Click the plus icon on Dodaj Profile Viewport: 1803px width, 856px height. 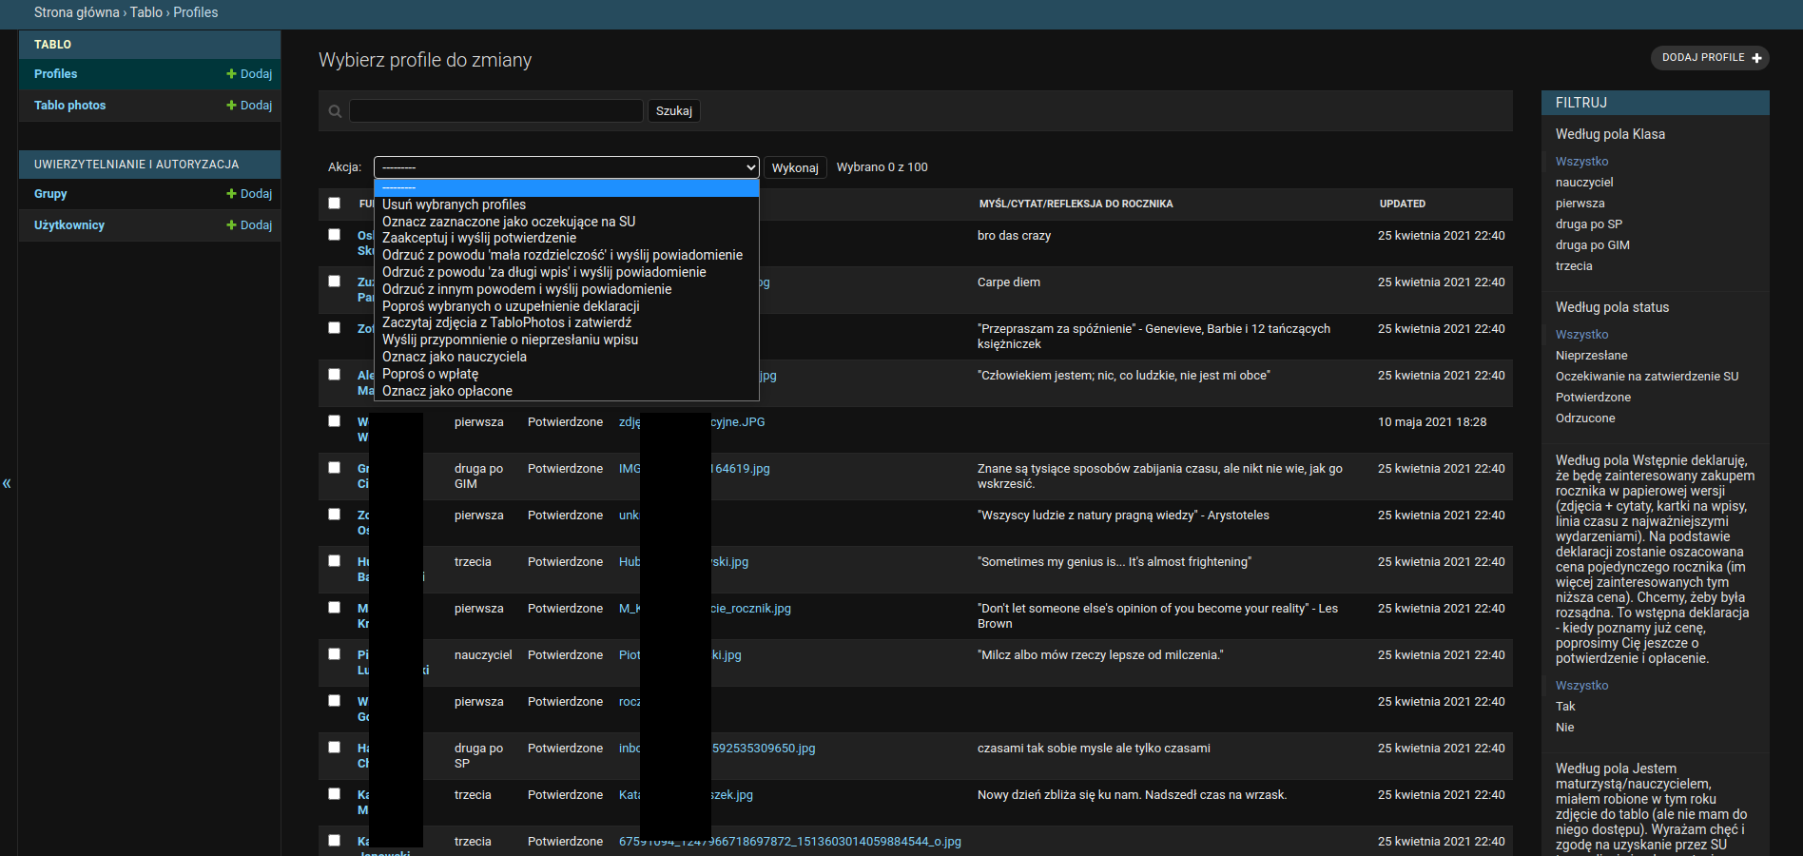[x=1756, y=58]
